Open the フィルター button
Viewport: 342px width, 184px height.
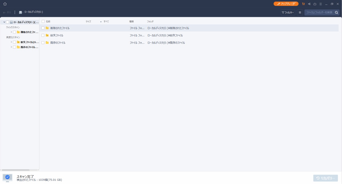288,13
